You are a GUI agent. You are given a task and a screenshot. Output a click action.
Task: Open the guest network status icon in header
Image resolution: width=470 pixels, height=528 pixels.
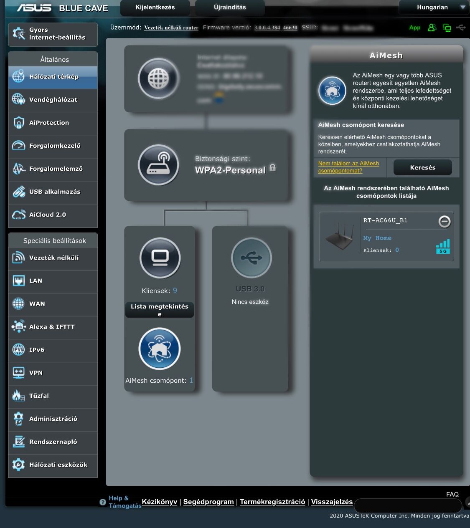point(432,28)
